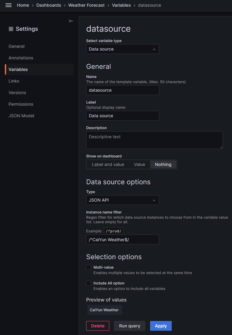Open the Select variable type dropdown

click(122, 49)
